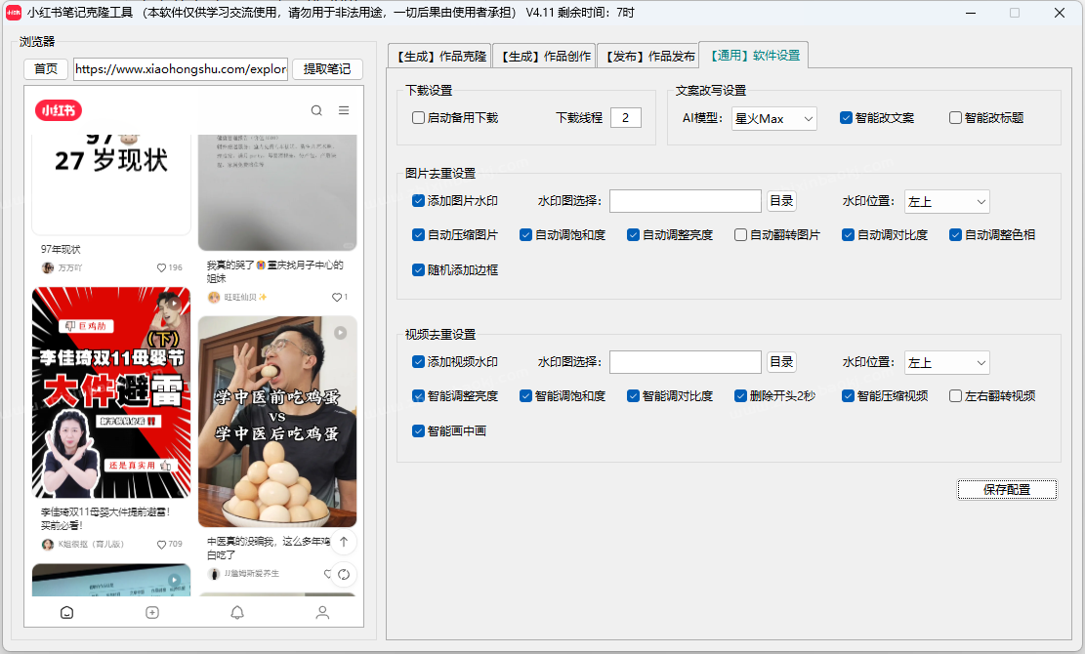Open the AI模型 dropdown showing 星火Max
The width and height of the screenshot is (1085, 654).
pos(773,117)
